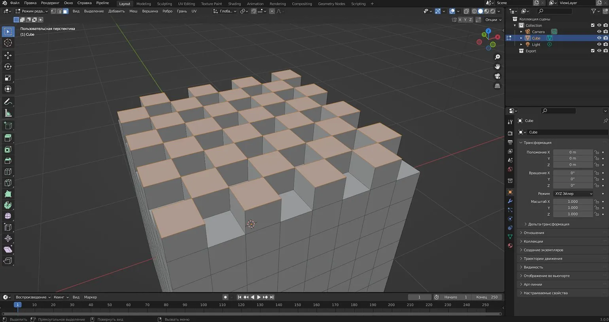
Task: Select the 3D Cursor tool
Action: (8, 43)
